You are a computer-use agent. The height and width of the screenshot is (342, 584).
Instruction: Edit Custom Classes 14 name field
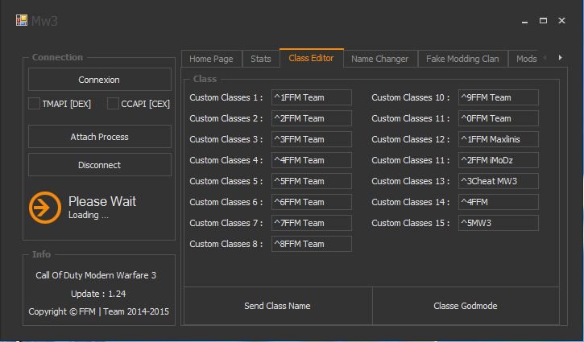click(499, 202)
